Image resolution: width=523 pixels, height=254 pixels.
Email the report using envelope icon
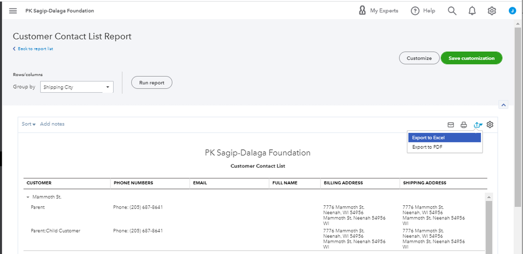450,125
